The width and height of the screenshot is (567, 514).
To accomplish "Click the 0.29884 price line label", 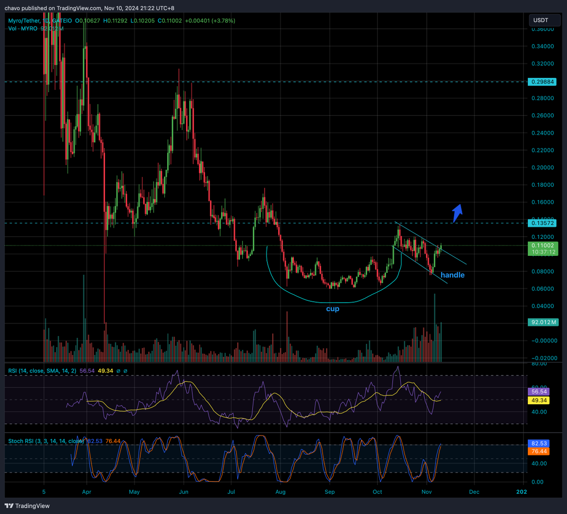I will 542,82.
